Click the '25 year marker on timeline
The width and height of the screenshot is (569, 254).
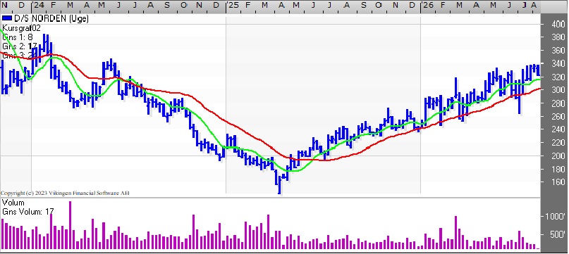click(x=234, y=6)
